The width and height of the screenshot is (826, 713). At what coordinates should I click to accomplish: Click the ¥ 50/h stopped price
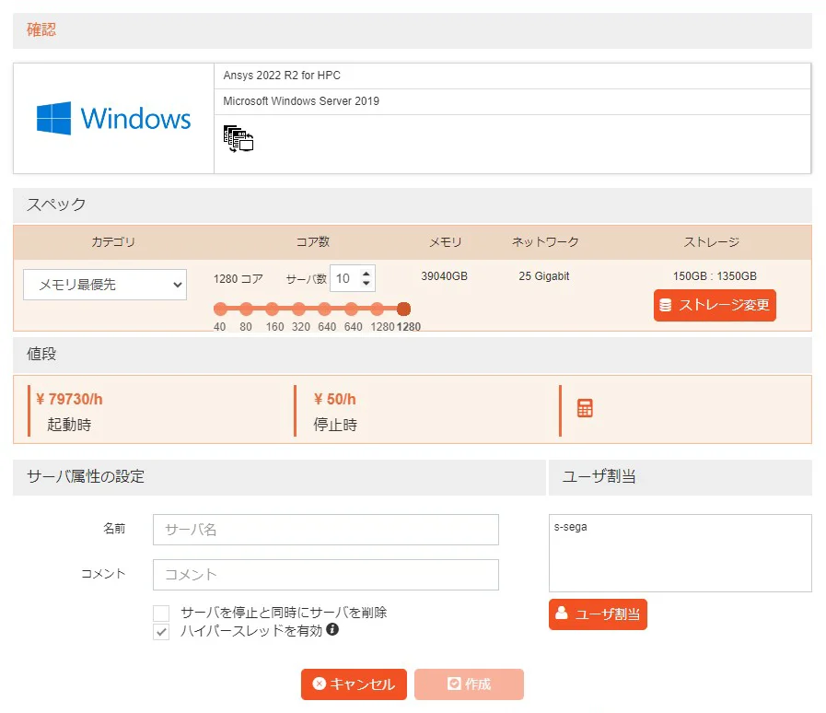click(x=334, y=399)
